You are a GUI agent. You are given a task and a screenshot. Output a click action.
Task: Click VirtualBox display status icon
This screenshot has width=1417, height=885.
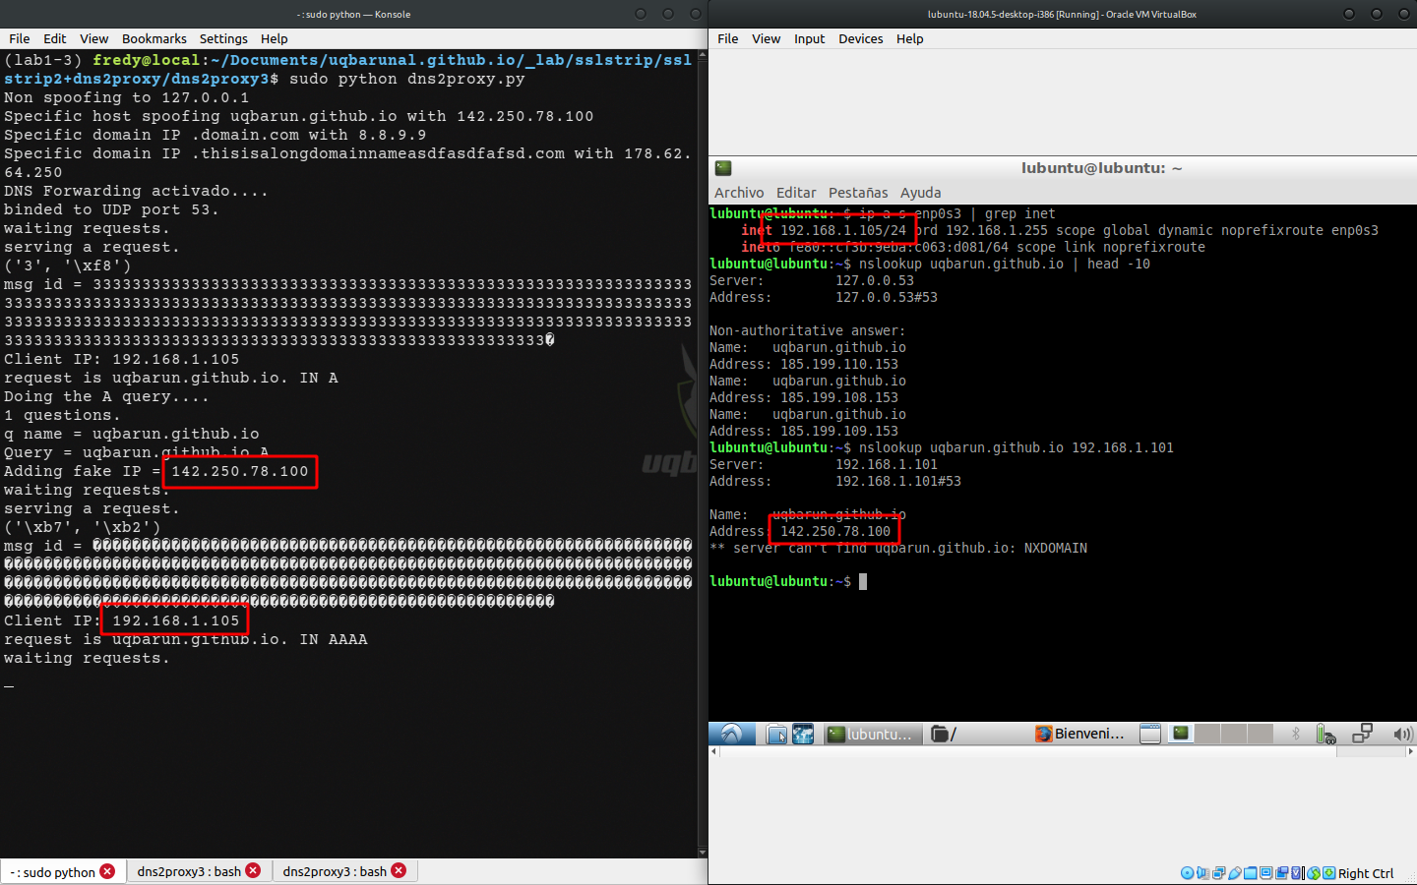coord(1265,873)
